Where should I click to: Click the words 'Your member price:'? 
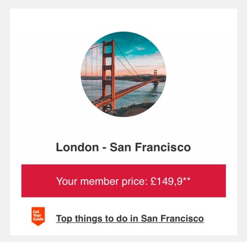click(102, 182)
